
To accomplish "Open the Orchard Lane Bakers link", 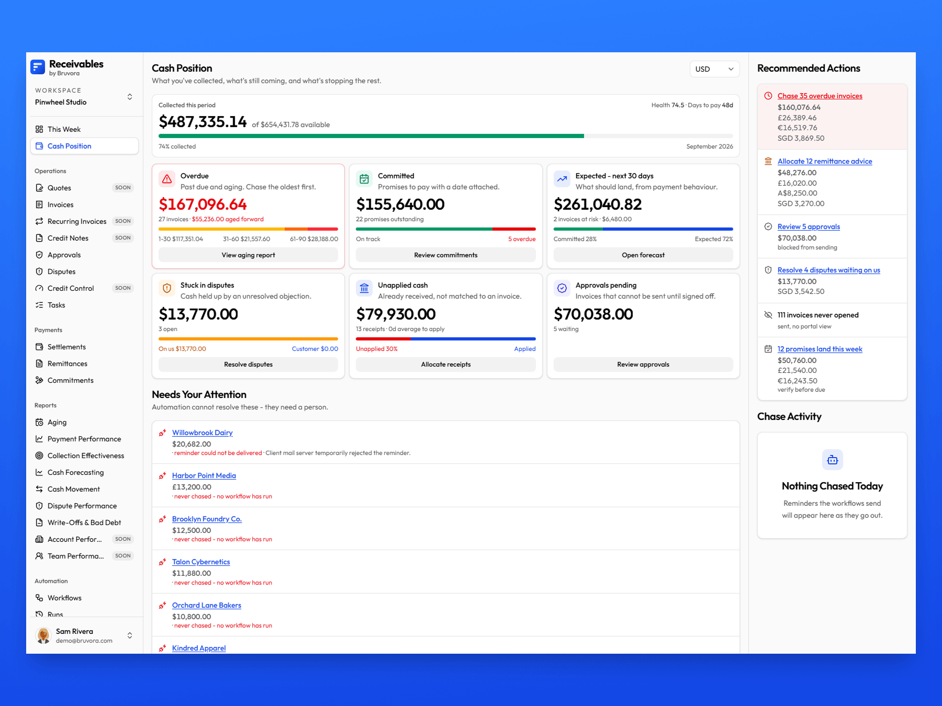I will 207,605.
